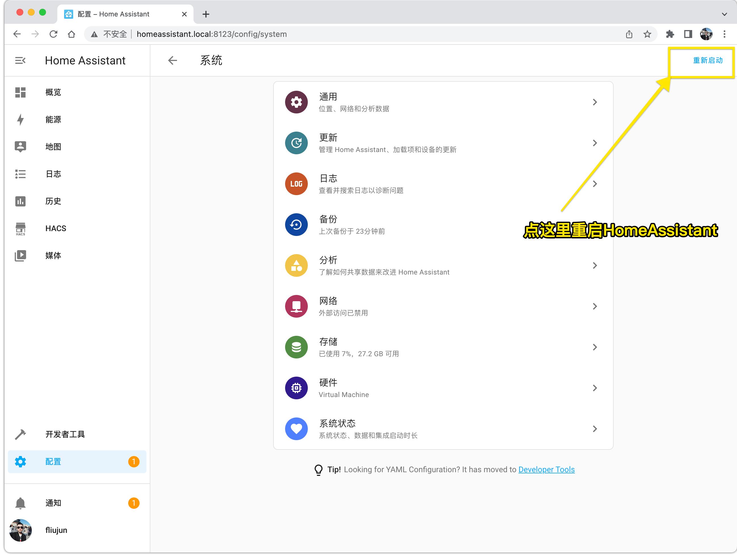737x557 pixels.
Task: Expand the 更新 updates row chevron
Action: (595, 143)
